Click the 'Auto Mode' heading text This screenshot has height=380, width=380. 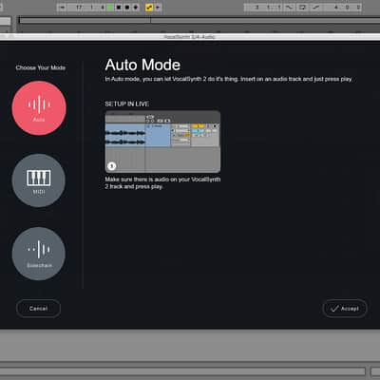tap(142, 65)
